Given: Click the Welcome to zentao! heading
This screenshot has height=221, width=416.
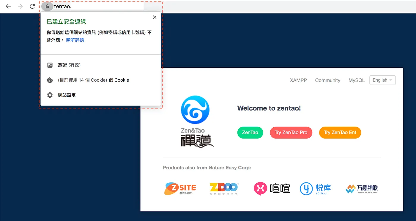Looking at the screenshot, I should (269, 108).
